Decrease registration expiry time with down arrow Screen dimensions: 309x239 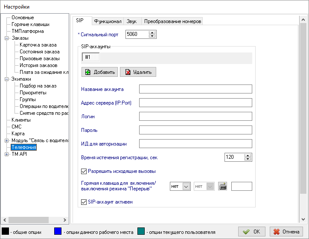[248, 160]
